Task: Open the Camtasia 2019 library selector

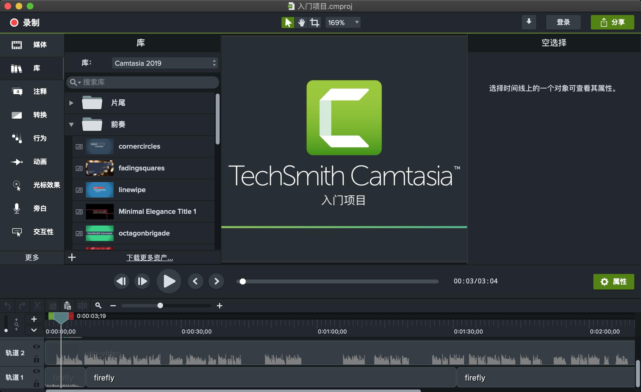Action: (x=165, y=63)
